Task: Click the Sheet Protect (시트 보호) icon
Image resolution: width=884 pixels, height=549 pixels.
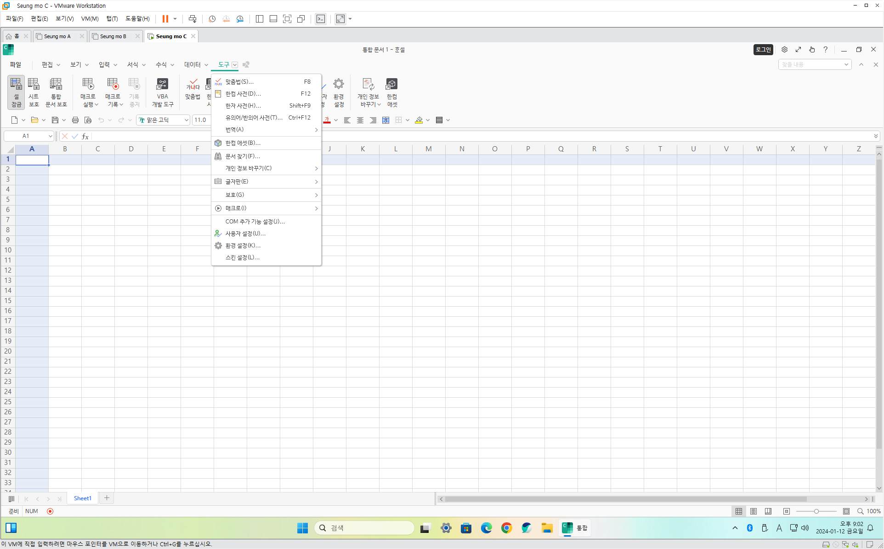Action: click(34, 91)
